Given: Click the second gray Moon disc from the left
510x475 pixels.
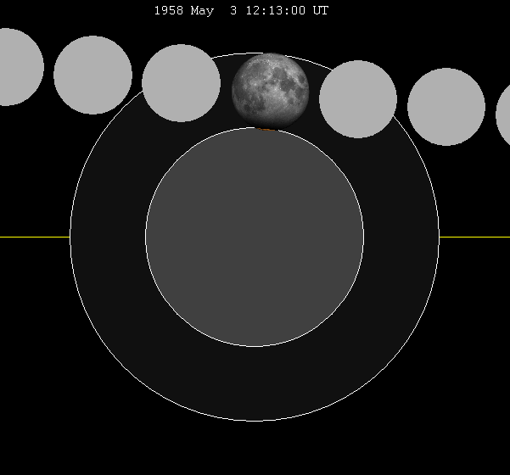Looking at the screenshot, I should tap(92, 75).
